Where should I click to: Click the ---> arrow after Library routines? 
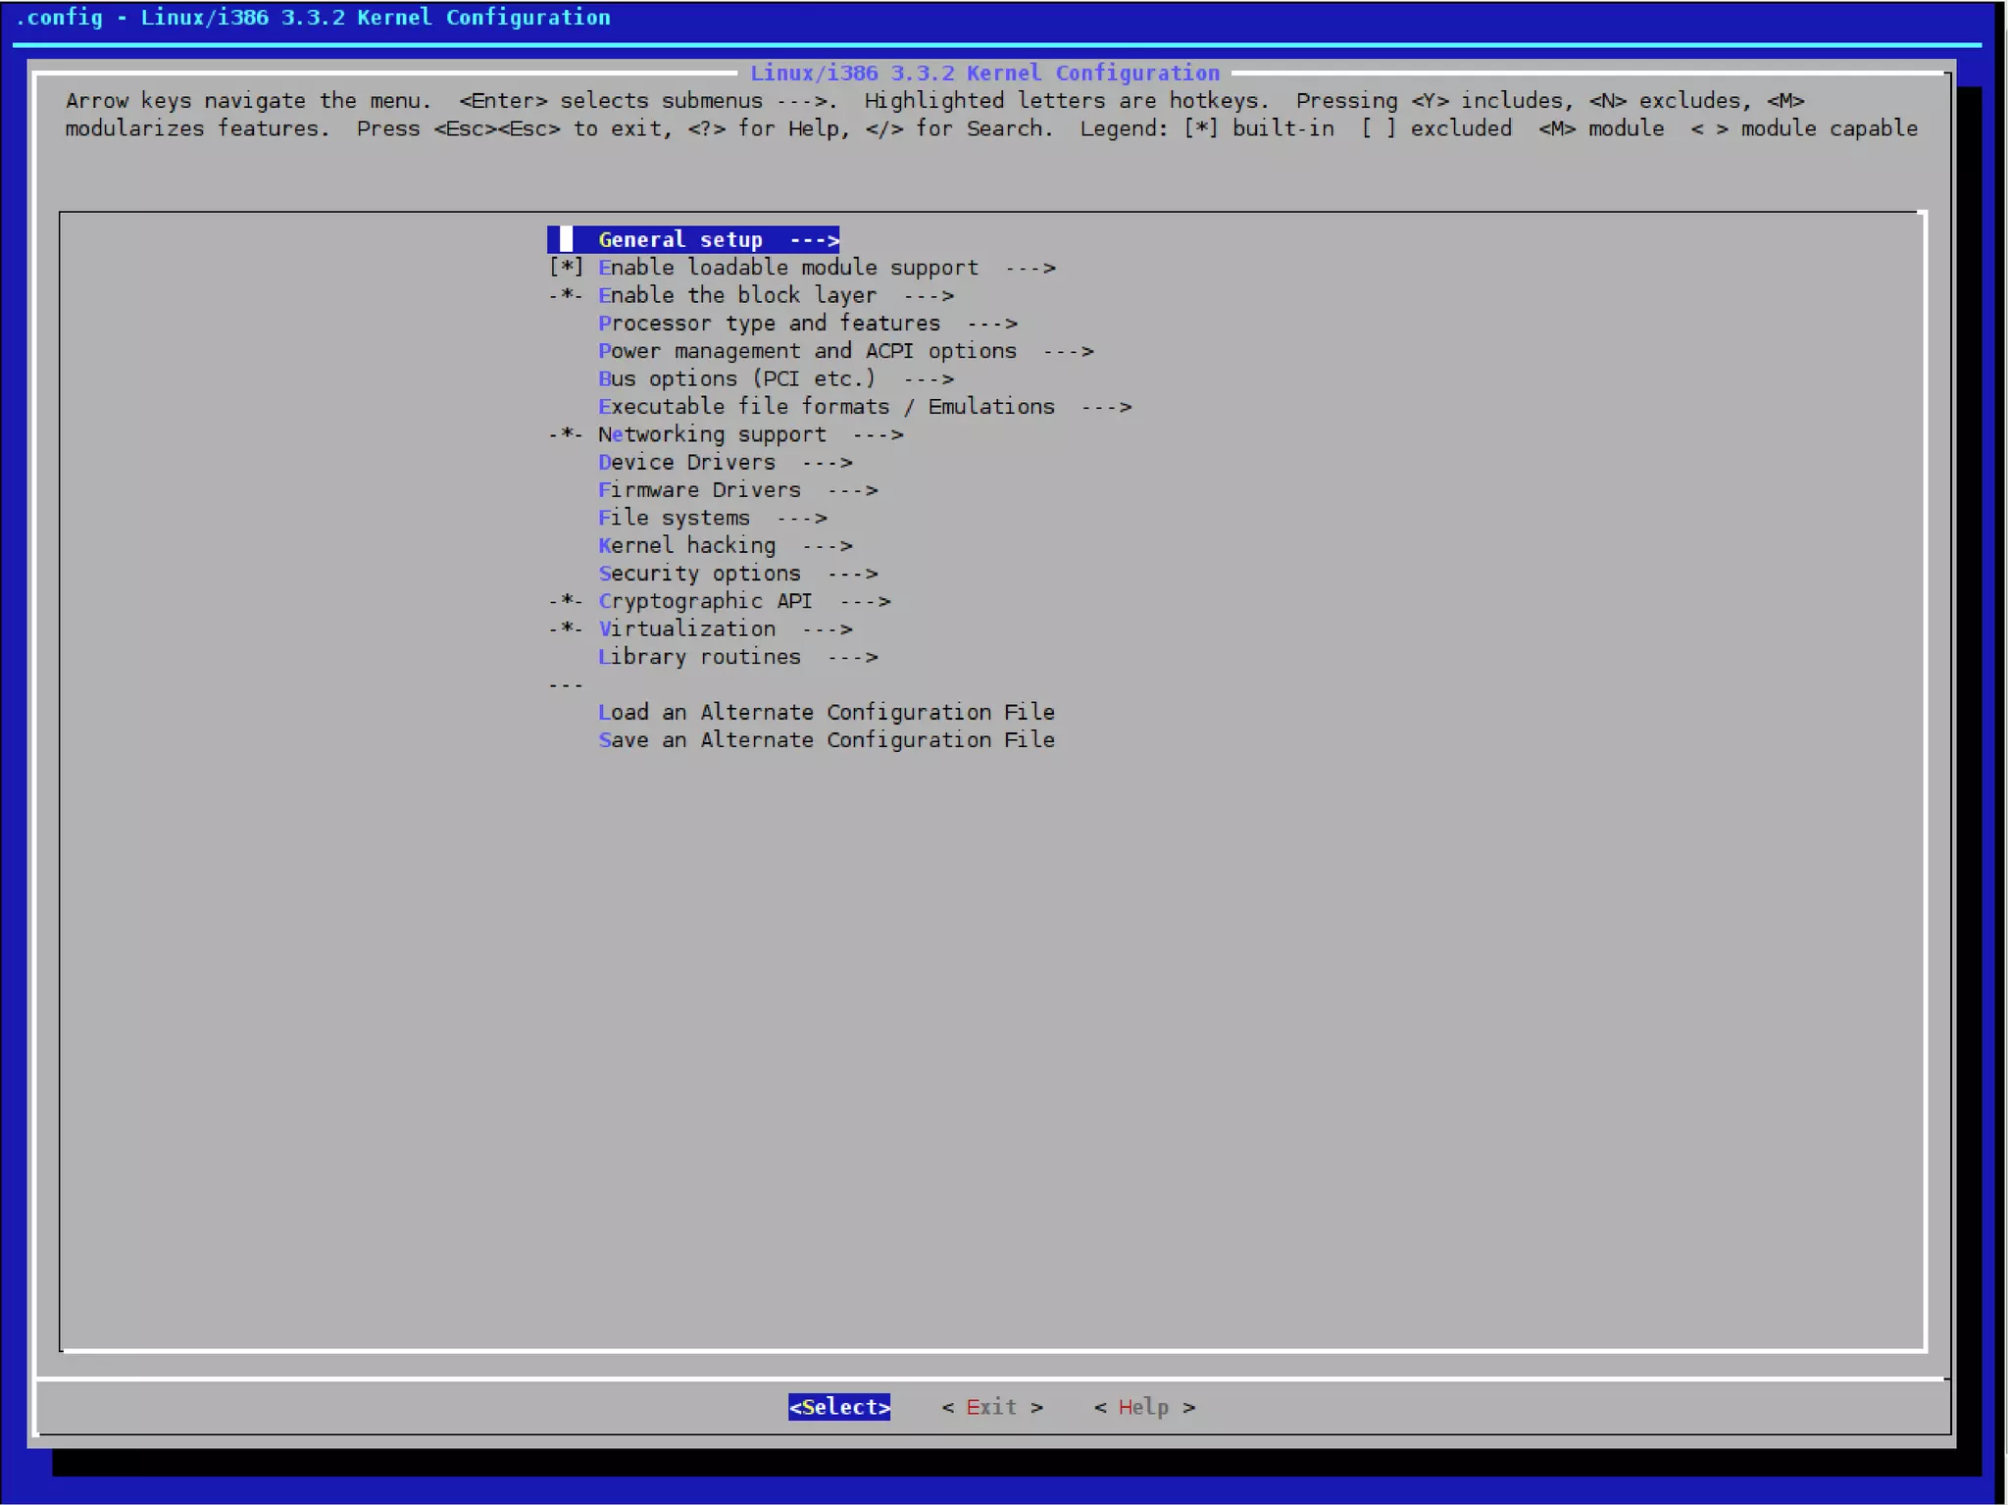point(853,658)
